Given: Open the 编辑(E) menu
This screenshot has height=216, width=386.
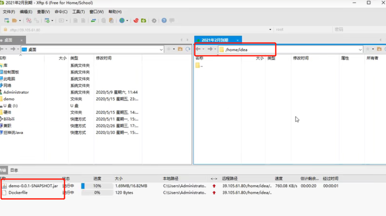Looking at the screenshot, I should pyautogui.click(x=26, y=12).
